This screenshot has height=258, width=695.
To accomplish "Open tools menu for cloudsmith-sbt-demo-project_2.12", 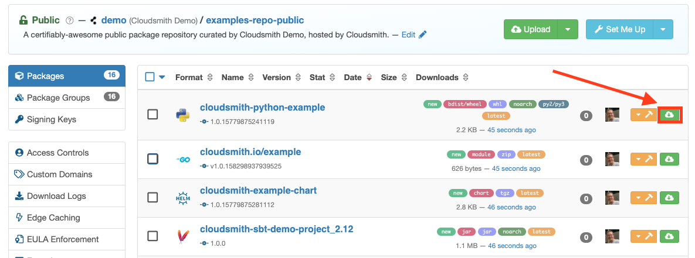I will [x=644, y=236].
